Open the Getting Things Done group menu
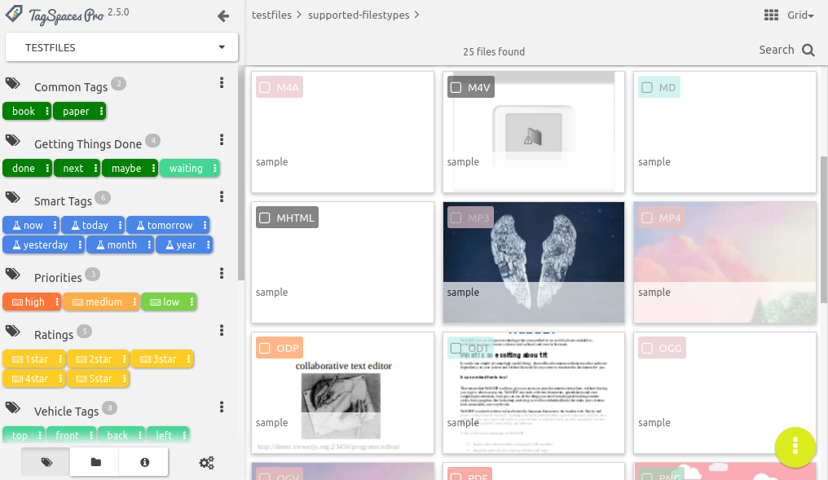This screenshot has height=480, width=828. (222, 139)
